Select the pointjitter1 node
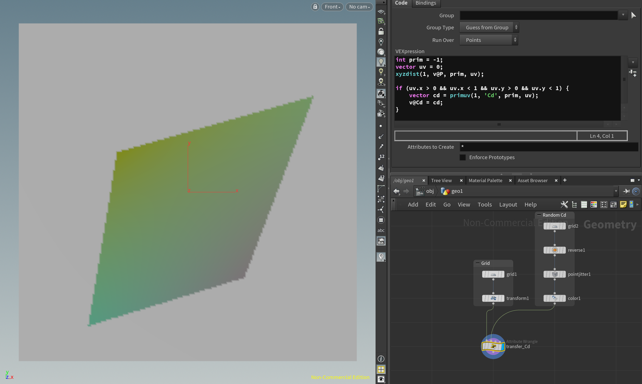 (x=555, y=274)
